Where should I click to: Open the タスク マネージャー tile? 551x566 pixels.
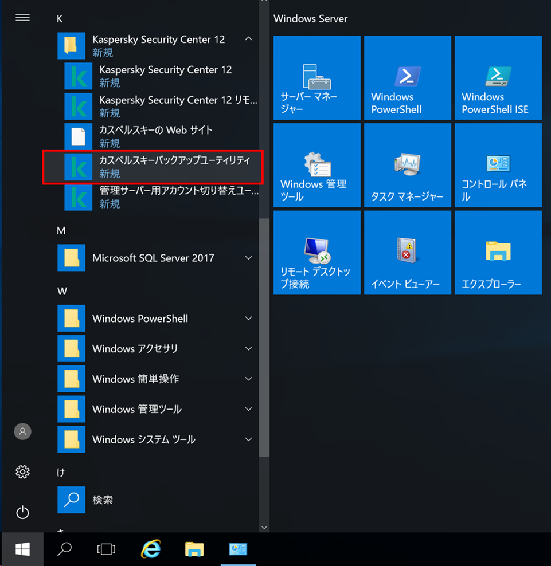(x=408, y=165)
